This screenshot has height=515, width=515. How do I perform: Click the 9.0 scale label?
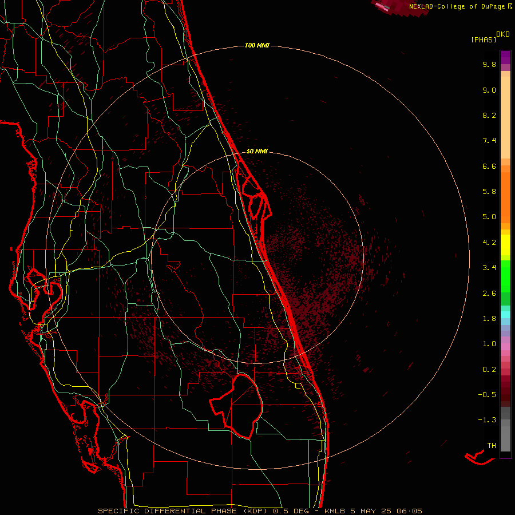point(489,90)
